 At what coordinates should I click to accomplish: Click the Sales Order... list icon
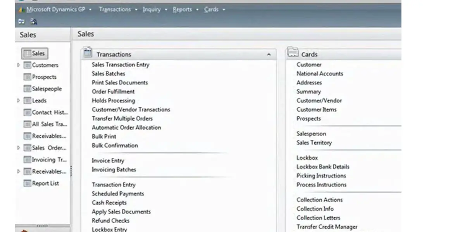pyautogui.click(x=27, y=148)
